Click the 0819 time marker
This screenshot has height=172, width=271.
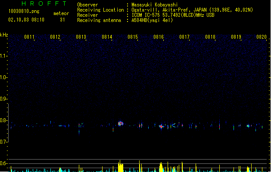point(236,37)
